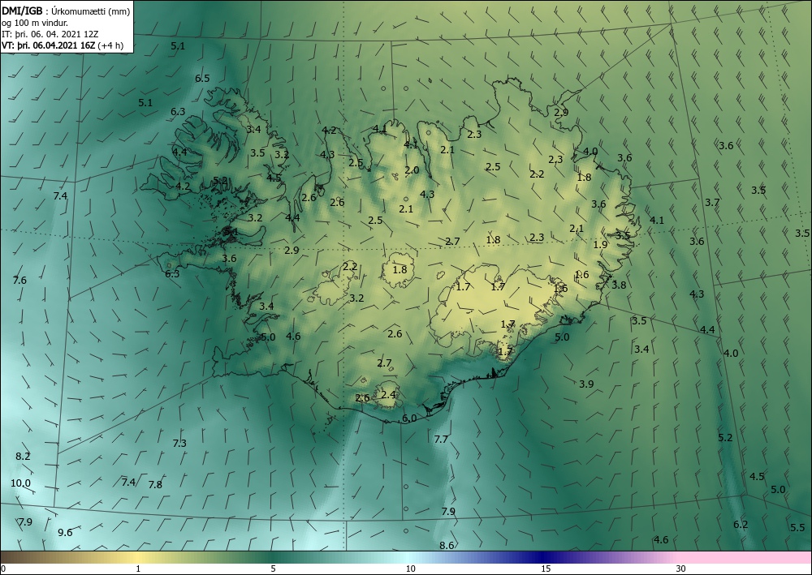812x575 pixels.
Task: Click the 1 label under the color scale
Action: 138,569
